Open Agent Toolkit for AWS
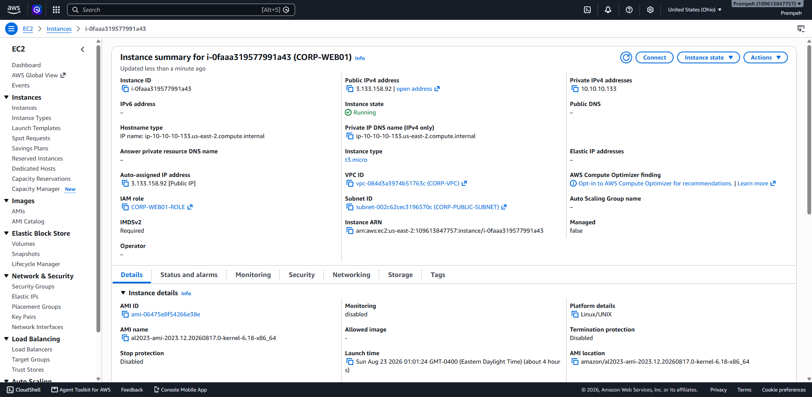This screenshot has height=397, width=812. pyautogui.click(x=81, y=390)
